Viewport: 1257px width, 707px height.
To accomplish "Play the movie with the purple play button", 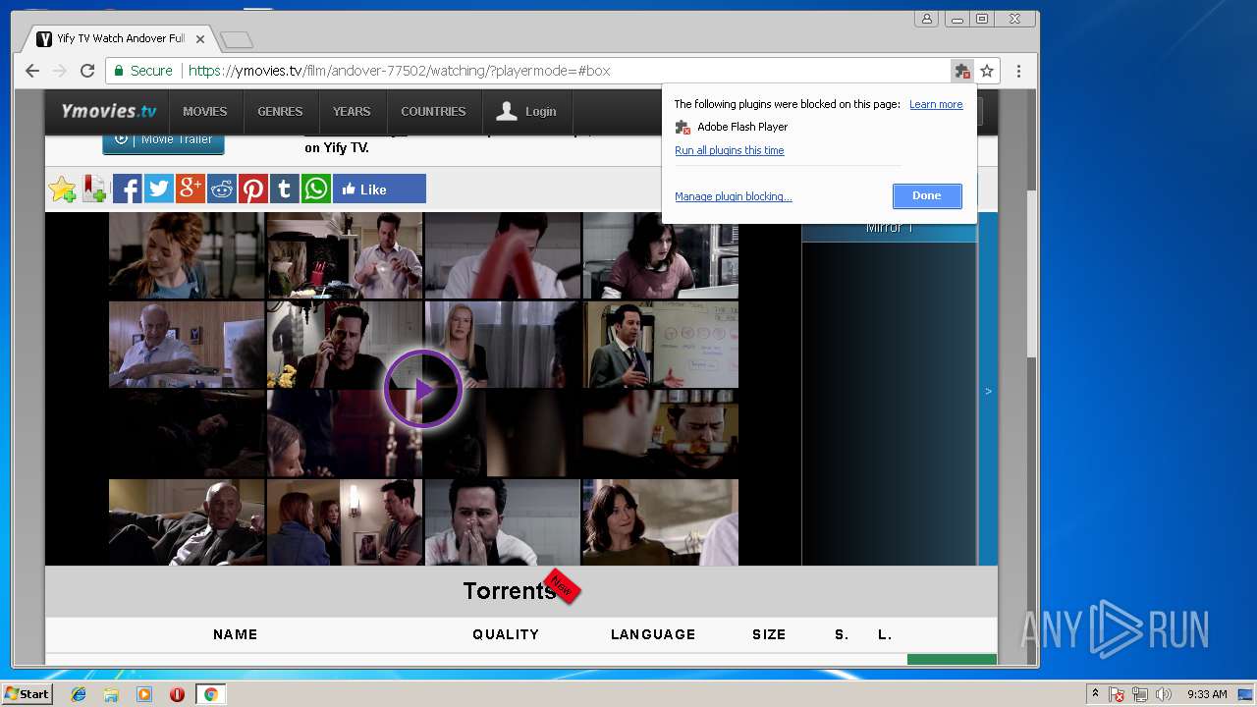I will pyautogui.click(x=423, y=389).
